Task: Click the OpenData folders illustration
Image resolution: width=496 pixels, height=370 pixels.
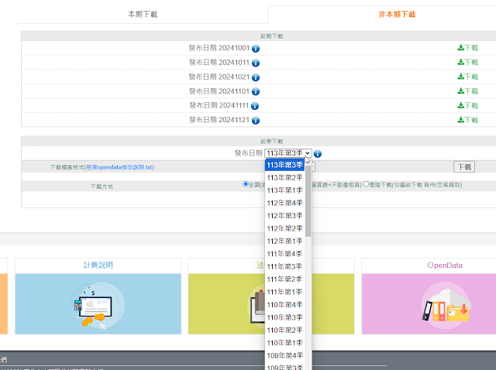Action: pos(445,304)
